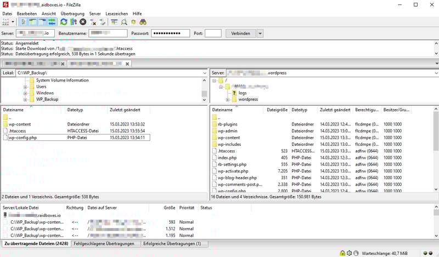Cancel the current operation icon
This screenshot has width=439, height=257.
[83, 22]
